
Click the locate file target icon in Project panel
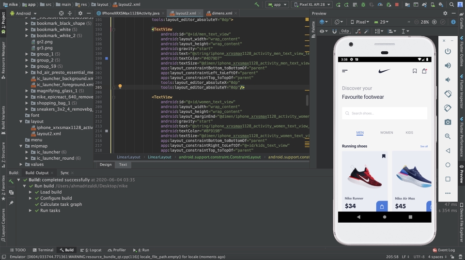coord(61,13)
